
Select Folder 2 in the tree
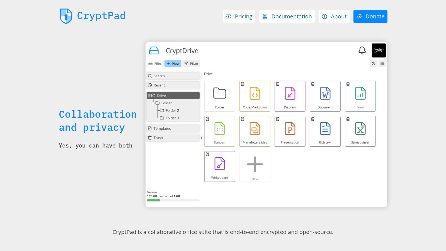click(x=170, y=110)
